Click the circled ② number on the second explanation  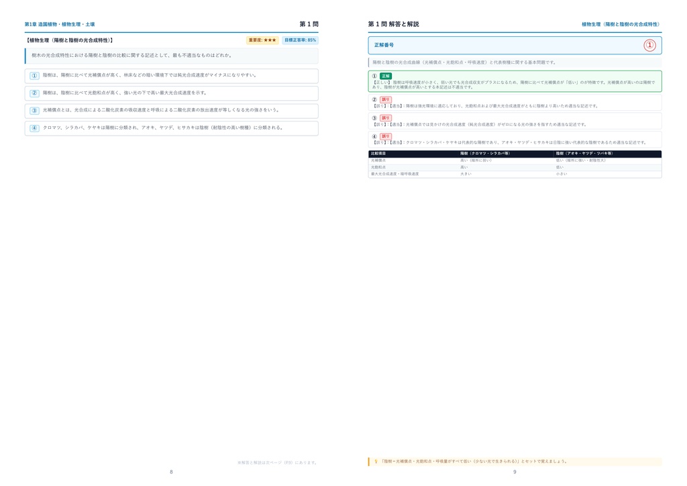[x=374, y=99]
